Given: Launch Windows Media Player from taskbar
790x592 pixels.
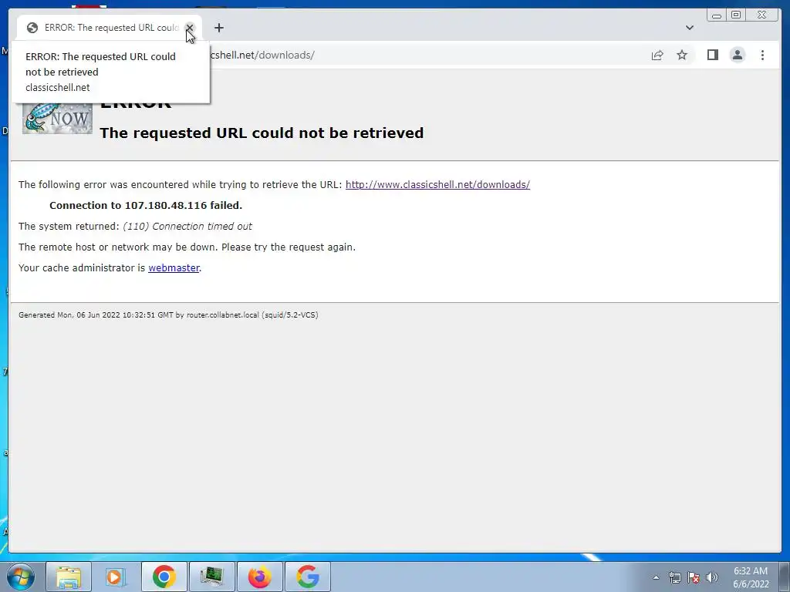Looking at the screenshot, I should 116,577.
